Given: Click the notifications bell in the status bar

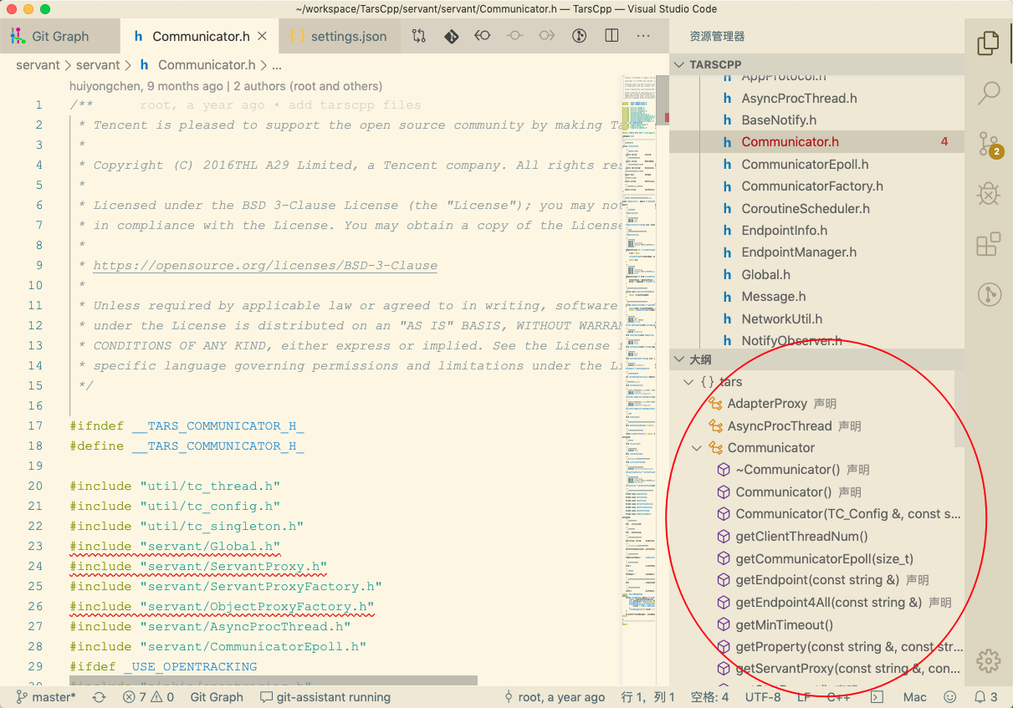Looking at the screenshot, I should (x=980, y=696).
